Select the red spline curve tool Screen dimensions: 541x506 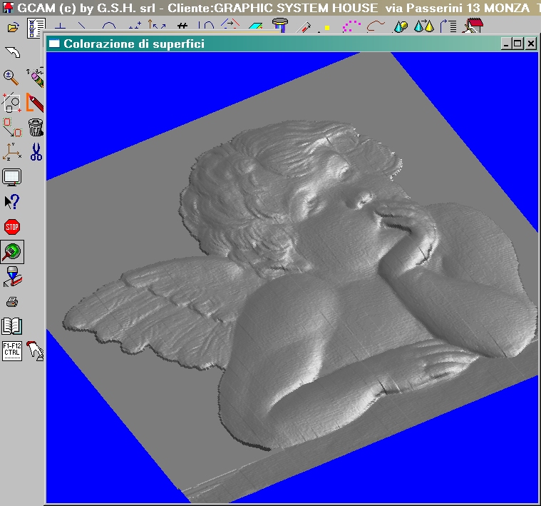[x=376, y=26]
